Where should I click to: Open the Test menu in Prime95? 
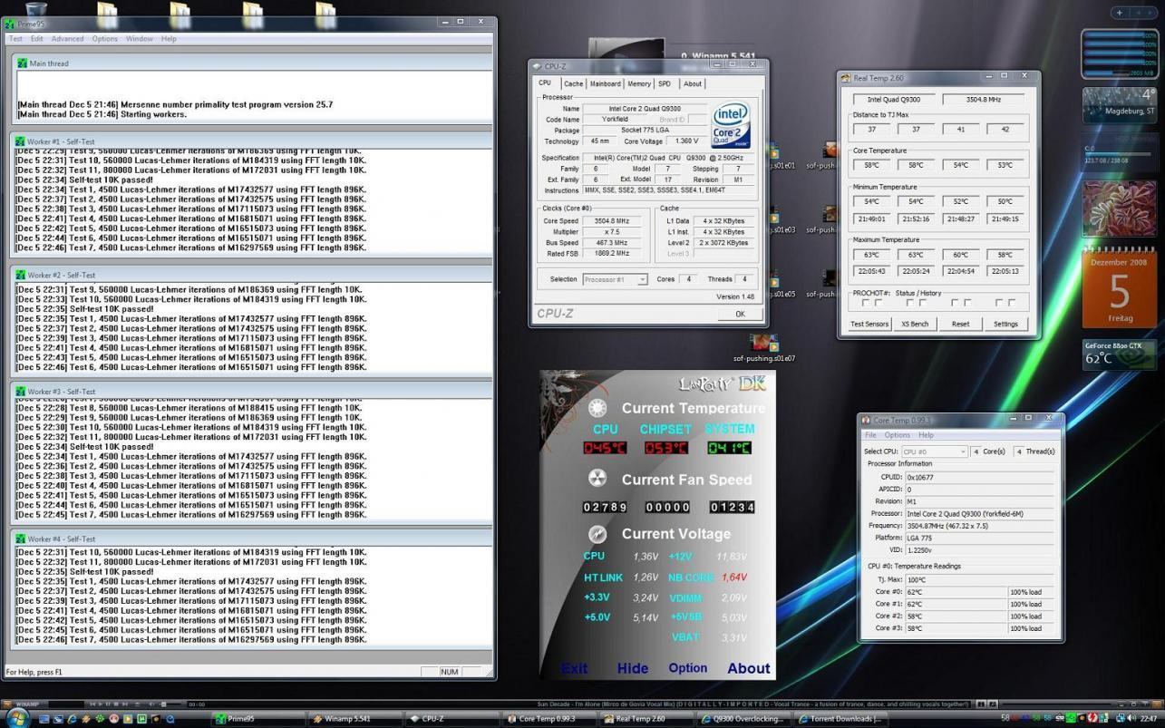(x=15, y=39)
